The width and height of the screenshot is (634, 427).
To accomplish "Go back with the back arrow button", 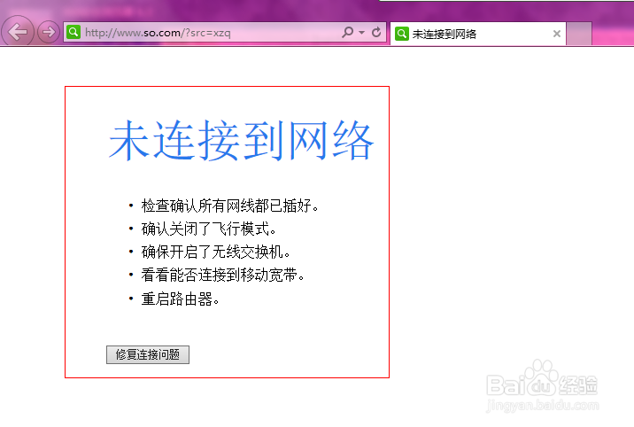I will 18,32.
